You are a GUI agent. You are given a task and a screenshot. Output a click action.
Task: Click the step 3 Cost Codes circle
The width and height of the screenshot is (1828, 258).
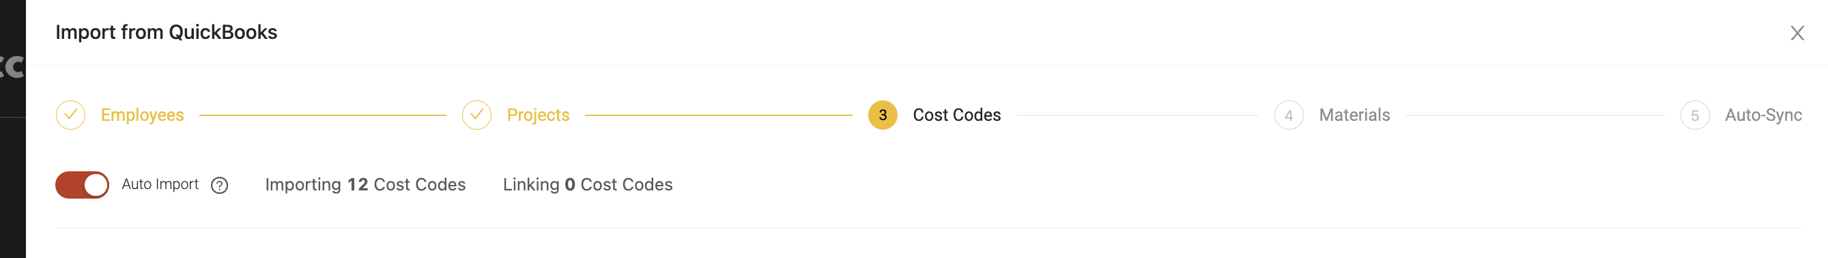[x=882, y=115]
